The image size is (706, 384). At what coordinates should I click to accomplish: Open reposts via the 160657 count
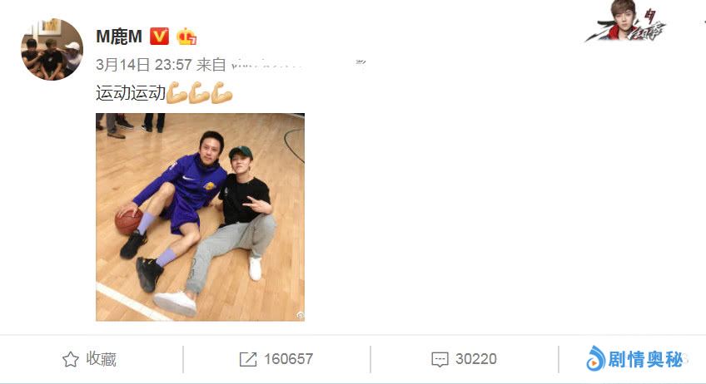(288, 359)
